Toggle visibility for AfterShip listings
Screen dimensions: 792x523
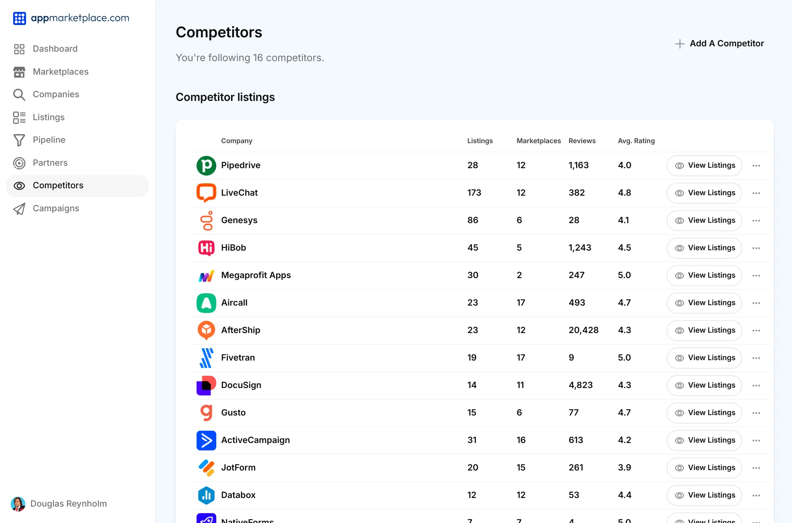(679, 330)
